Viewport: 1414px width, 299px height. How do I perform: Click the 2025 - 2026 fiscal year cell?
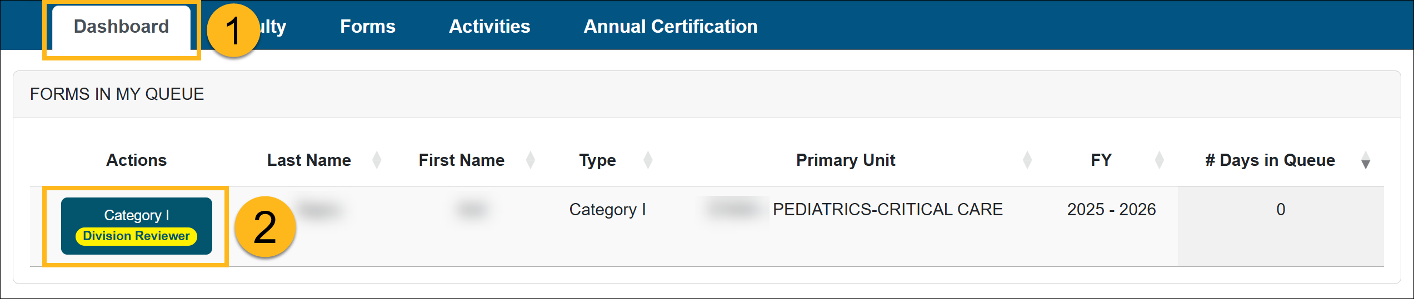coord(1111,210)
